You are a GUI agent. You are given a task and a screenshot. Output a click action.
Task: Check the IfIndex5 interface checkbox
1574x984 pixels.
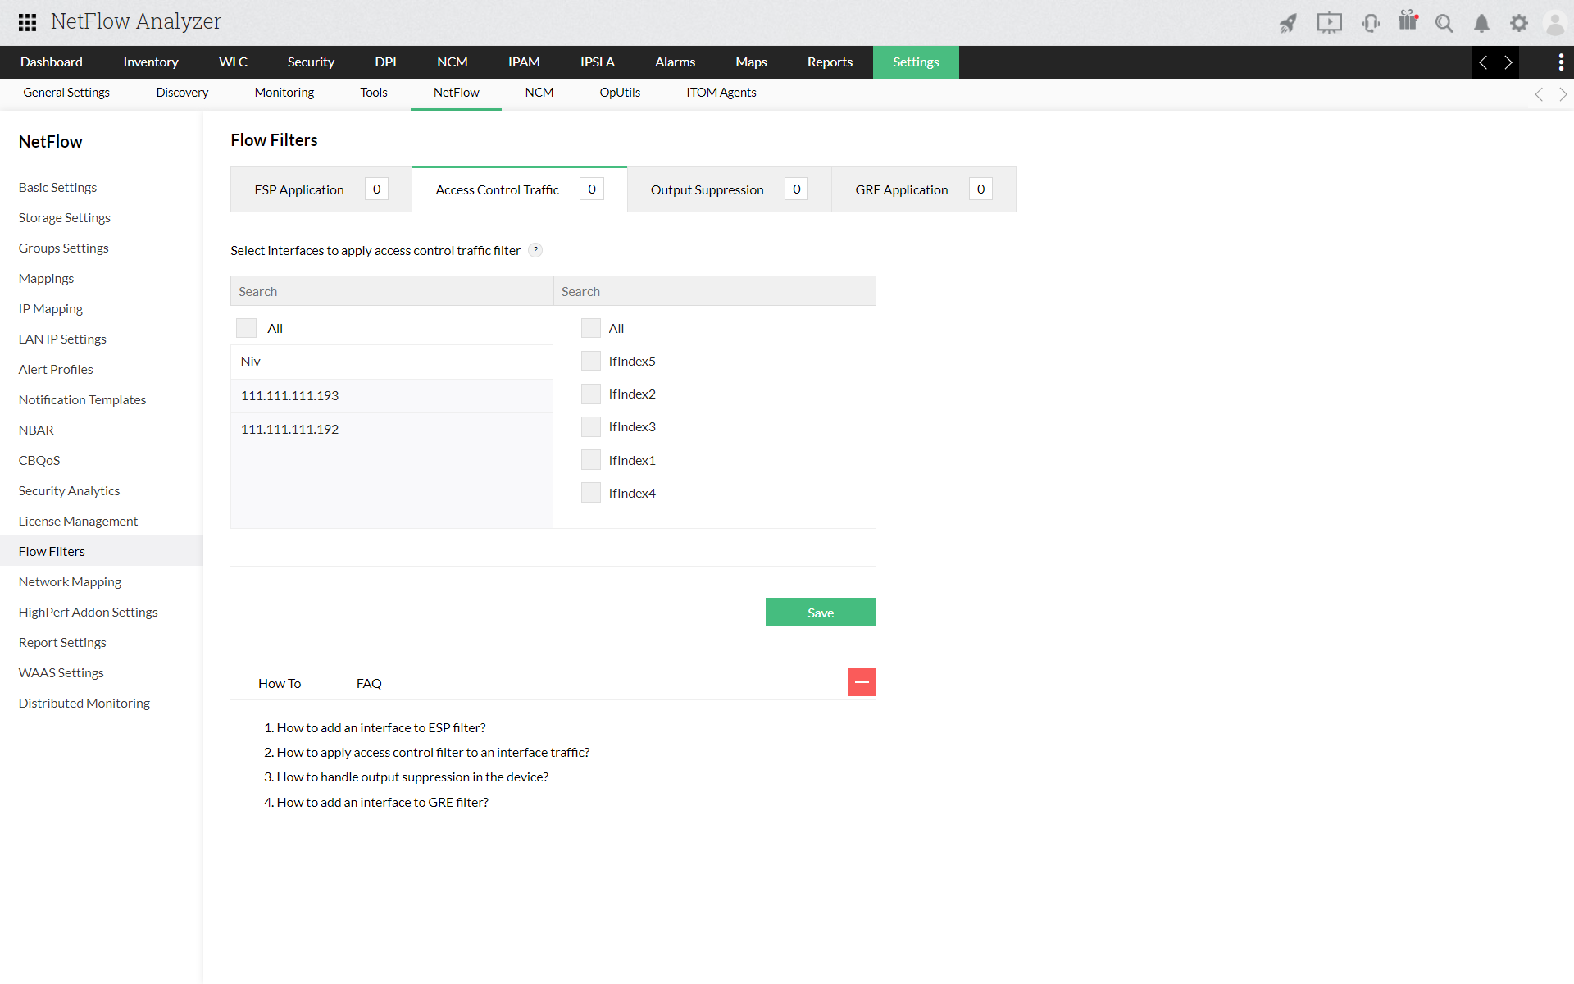[x=590, y=361]
